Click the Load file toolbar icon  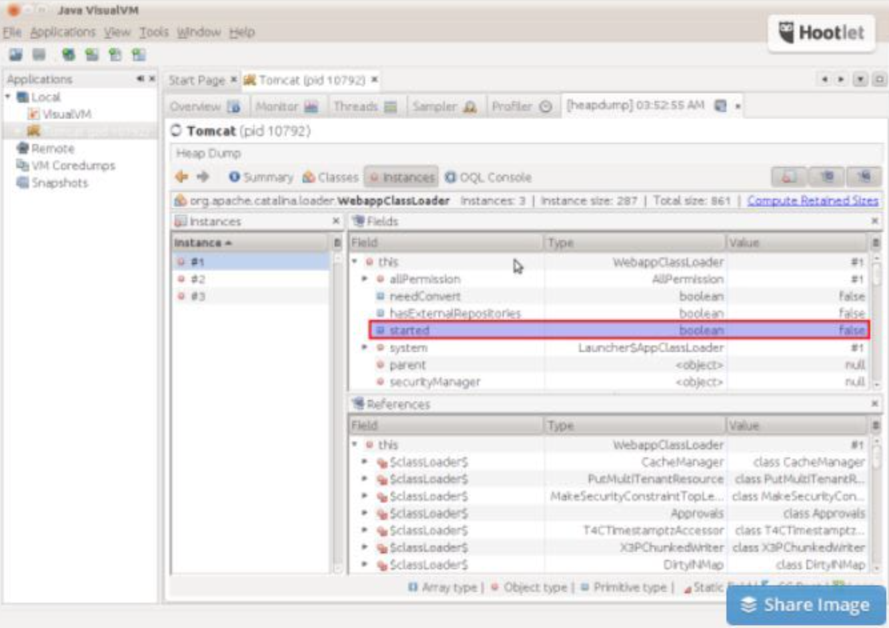[15, 55]
